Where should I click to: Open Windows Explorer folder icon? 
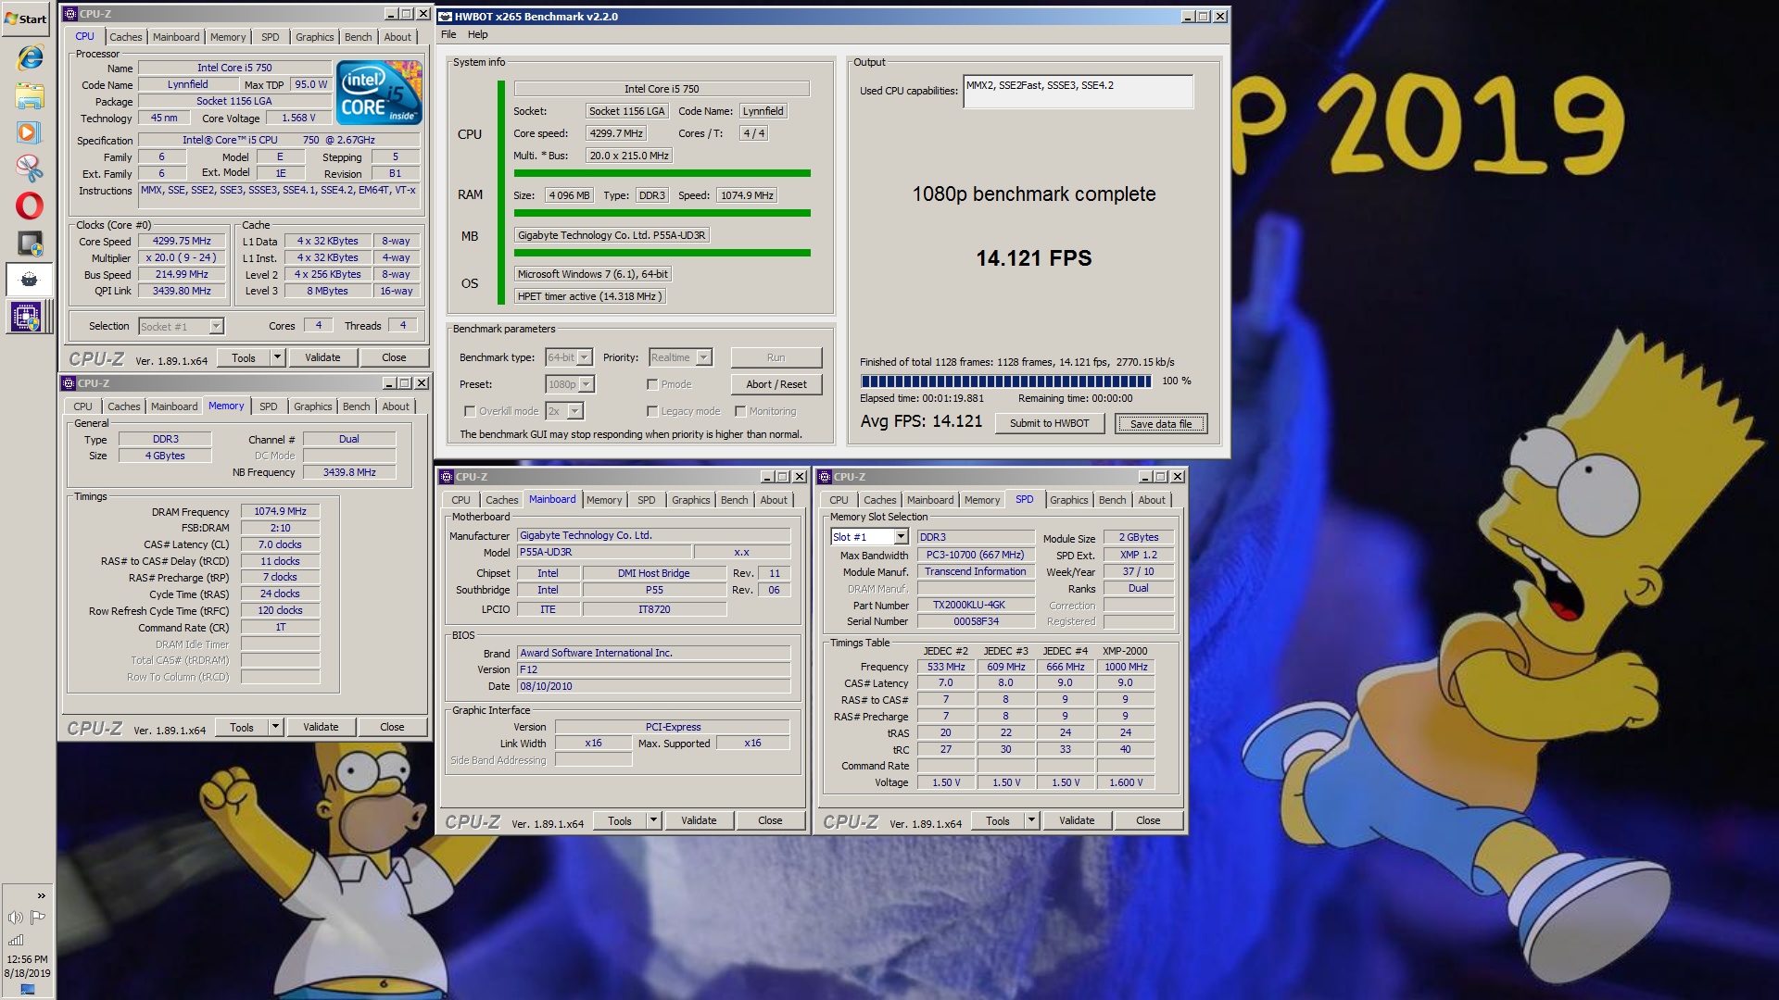pos(30,95)
